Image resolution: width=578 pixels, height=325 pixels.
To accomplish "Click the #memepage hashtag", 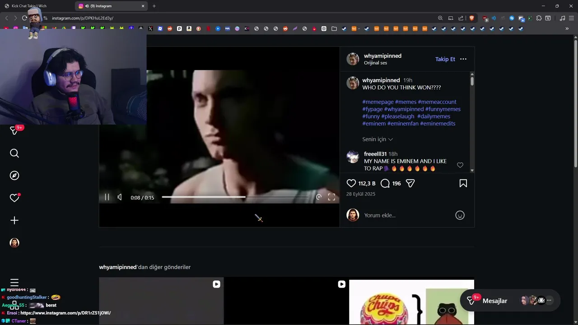I will [378, 102].
